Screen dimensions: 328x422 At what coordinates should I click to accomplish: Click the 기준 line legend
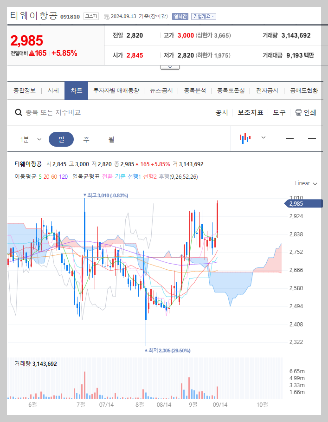pyautogui.click(x=120, y=176)
